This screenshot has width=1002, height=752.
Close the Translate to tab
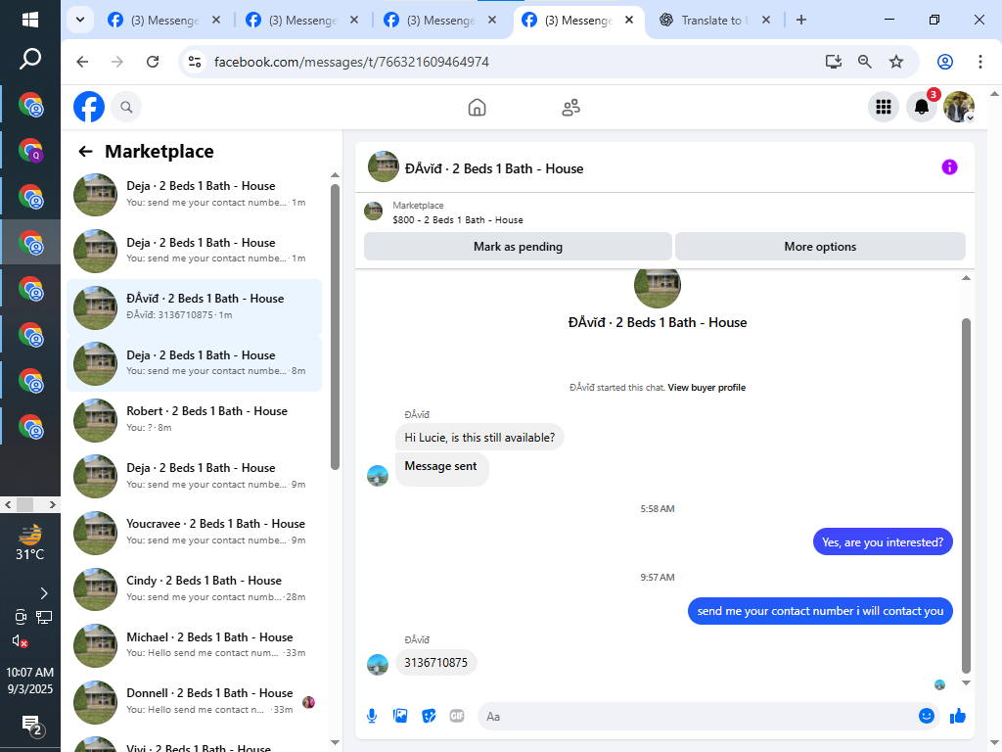[765, 20]
